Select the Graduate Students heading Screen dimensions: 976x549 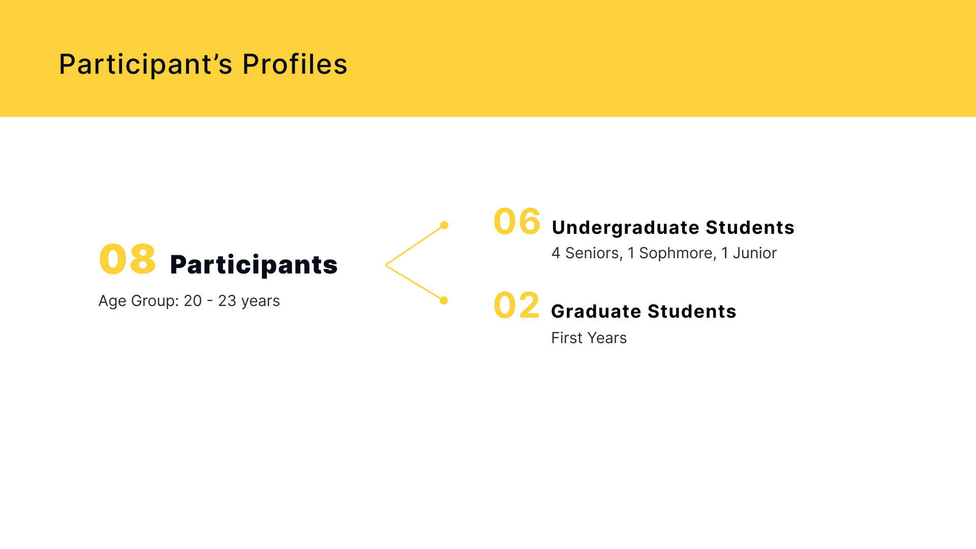click(x=644, y=312)
